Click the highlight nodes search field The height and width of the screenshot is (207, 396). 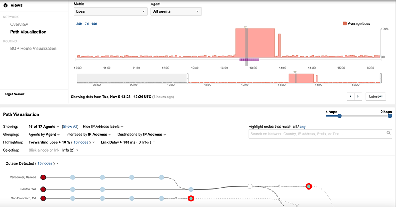click(x=317, y=134)
